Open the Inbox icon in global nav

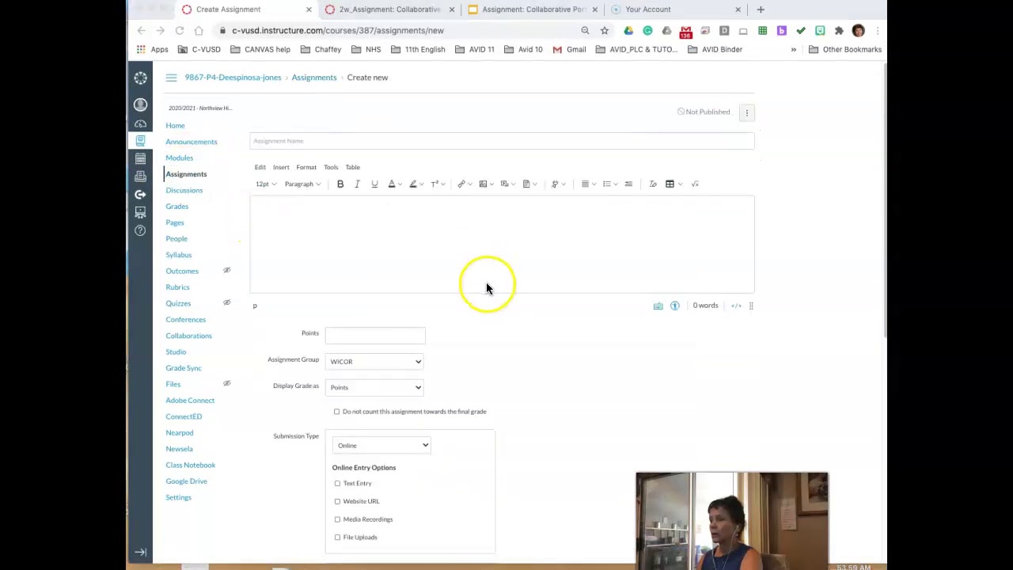coord(140,176)
